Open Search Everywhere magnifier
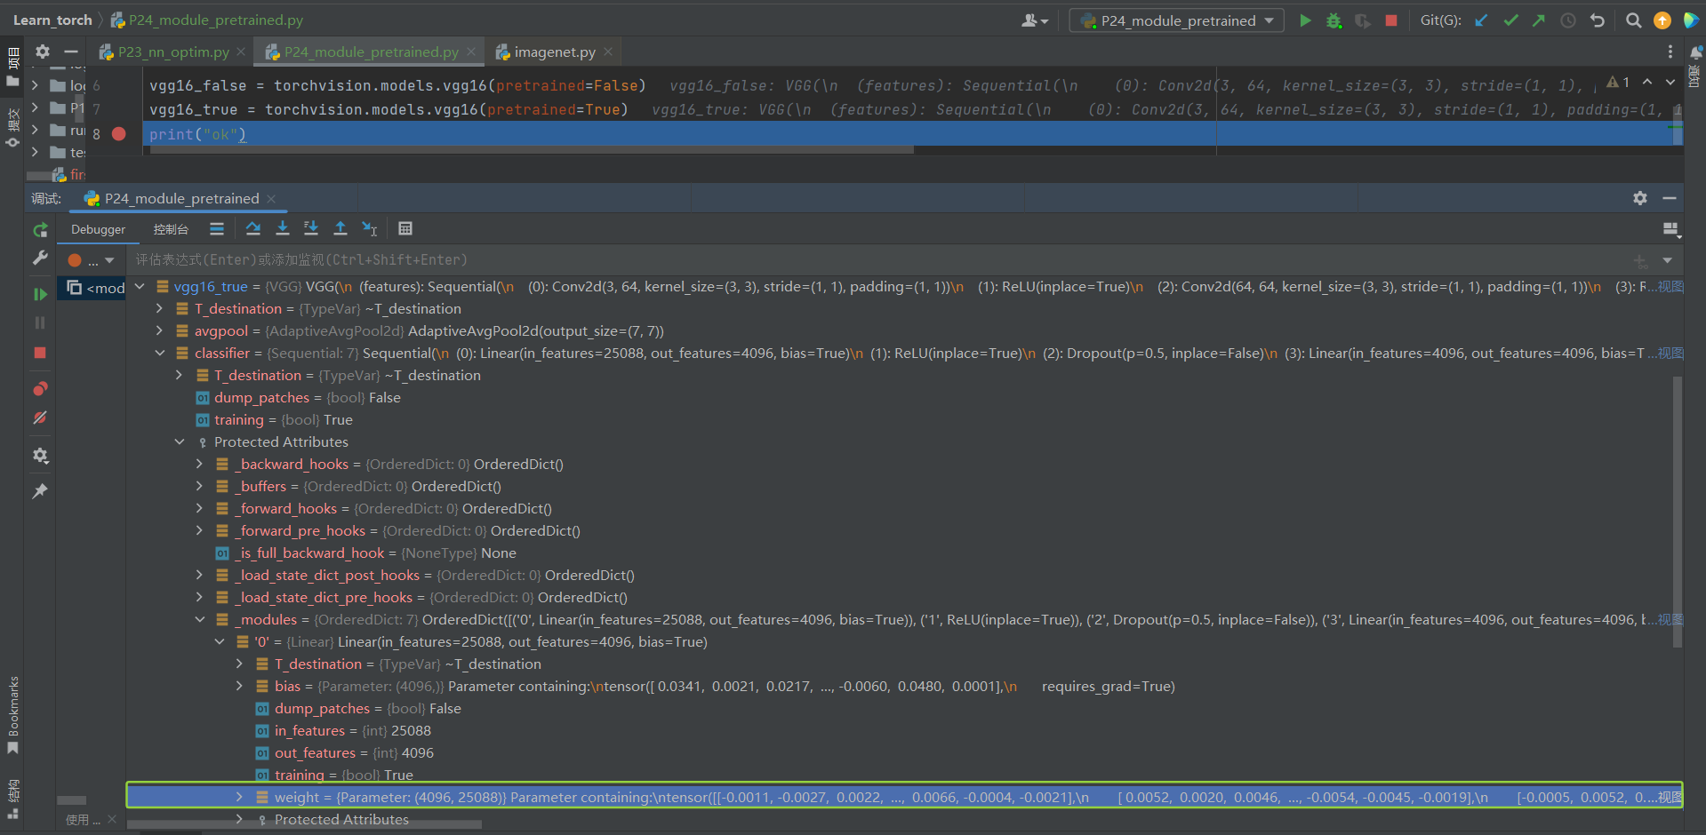Image resolution: width=1706 pixels, height=835 pixels. [x=1633, y=20]
